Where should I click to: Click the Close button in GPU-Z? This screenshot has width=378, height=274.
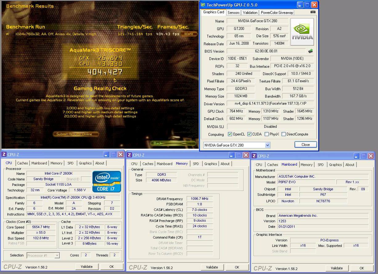[306, 145]
